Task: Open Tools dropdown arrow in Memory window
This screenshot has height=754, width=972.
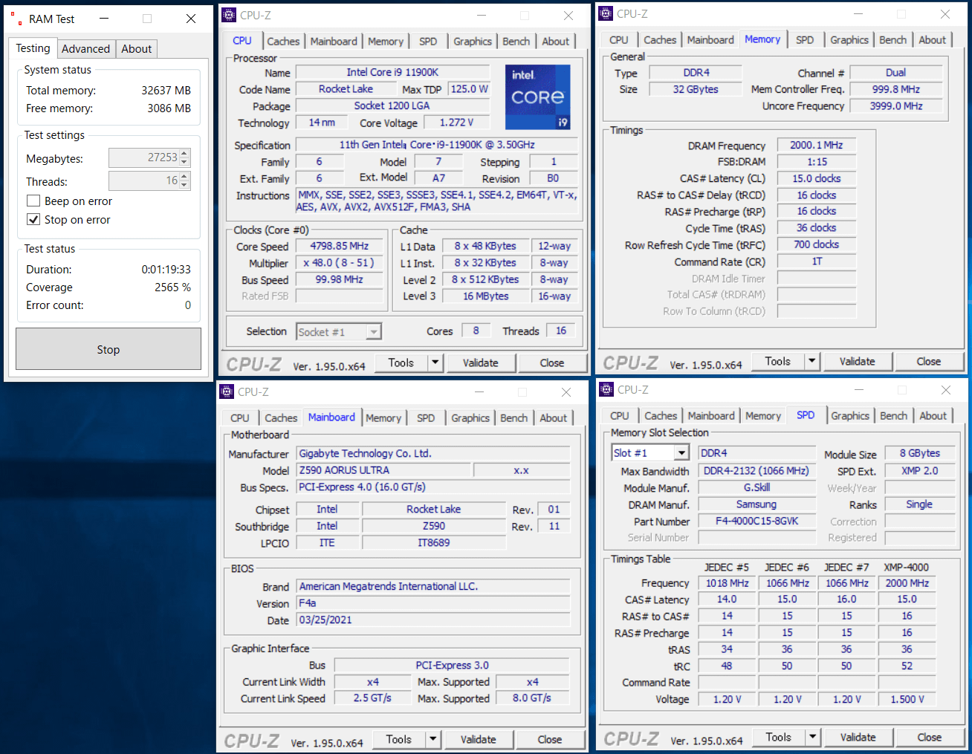Action: [812, 361]
